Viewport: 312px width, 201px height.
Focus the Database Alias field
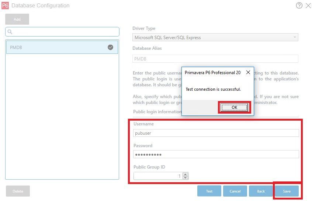click(215, 59)
